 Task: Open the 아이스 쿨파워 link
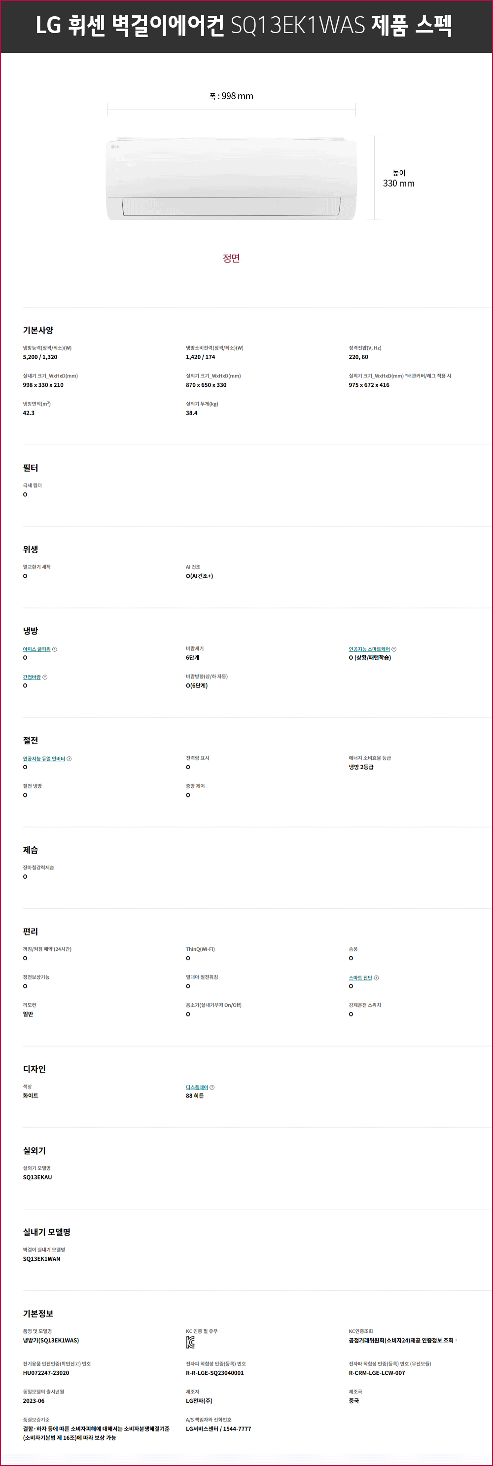click(36, 649)
